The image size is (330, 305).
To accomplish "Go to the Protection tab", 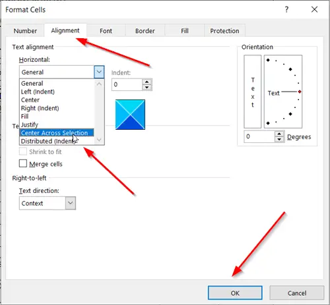I will click(224, 31).
